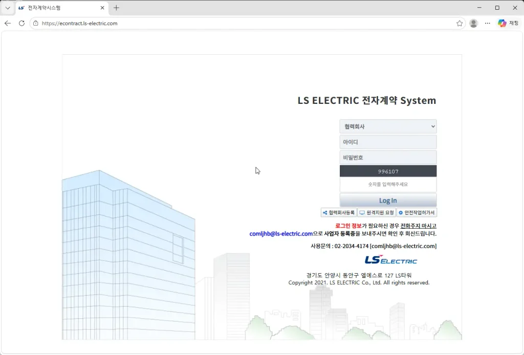Reload the page with refresh icon
Screen dimensions: 524x355
(x=21, y=24)
